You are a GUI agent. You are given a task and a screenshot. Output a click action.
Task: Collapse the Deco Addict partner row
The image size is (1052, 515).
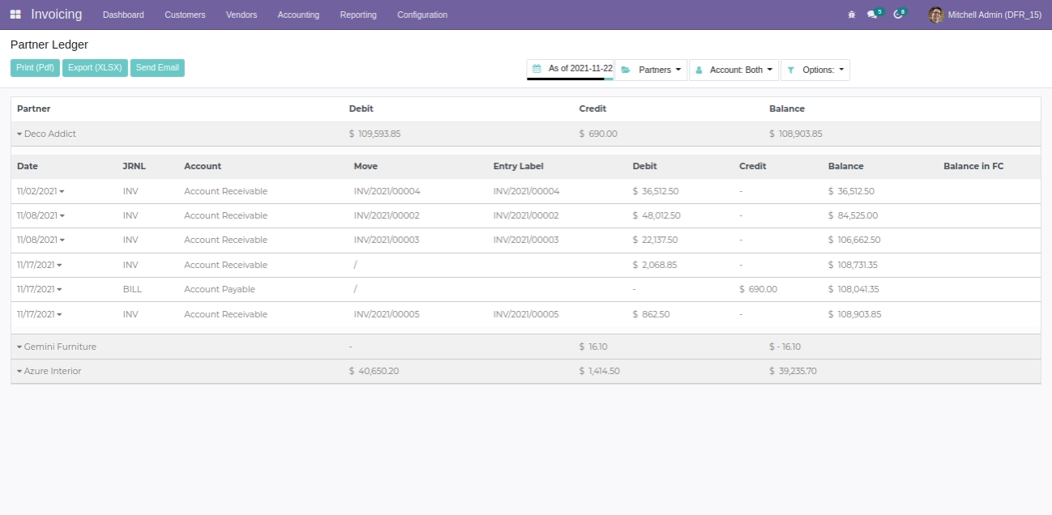(47, 134)
